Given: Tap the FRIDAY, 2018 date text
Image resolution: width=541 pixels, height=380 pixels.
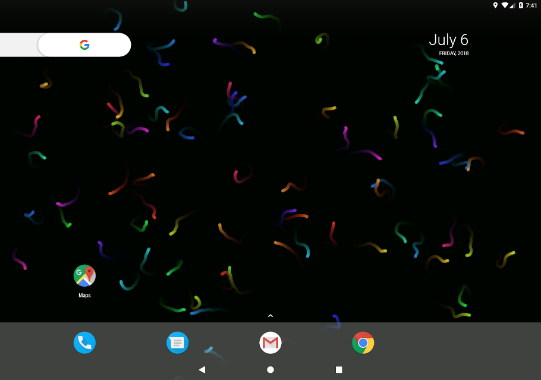Looking at the screenshot, I should pyautogui.click(x=454, y=53).
